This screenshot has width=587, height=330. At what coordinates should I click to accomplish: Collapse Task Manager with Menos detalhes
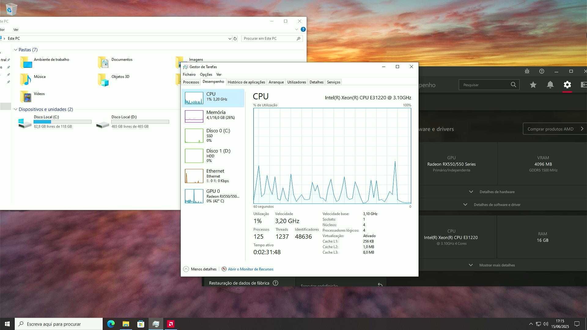(x=200, y=269)
